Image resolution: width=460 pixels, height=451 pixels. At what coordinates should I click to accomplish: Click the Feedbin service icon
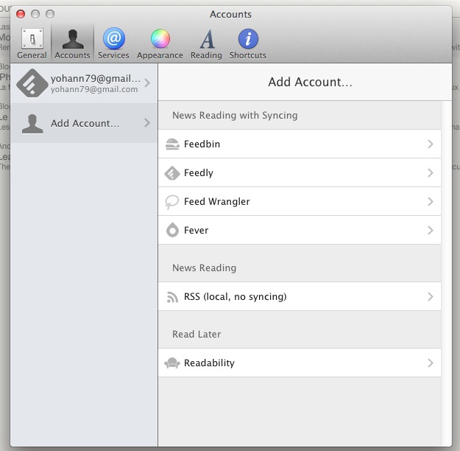[172, 144]
